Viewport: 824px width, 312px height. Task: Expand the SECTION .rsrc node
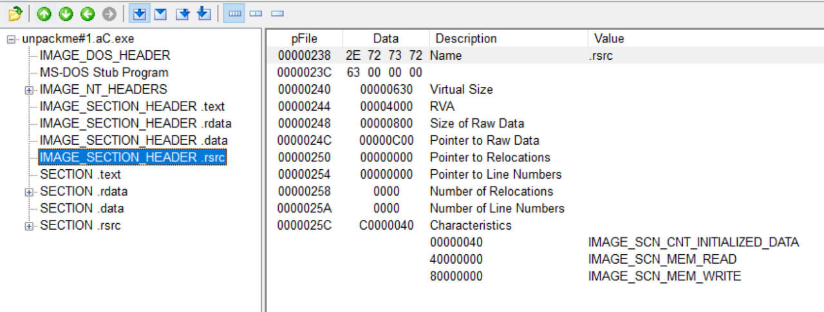coord(29,226)
